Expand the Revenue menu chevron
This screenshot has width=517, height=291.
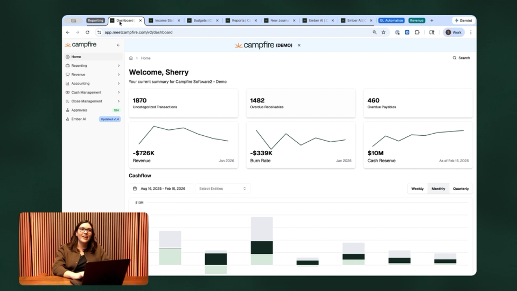pyautogui.click(x=118, y=74)
